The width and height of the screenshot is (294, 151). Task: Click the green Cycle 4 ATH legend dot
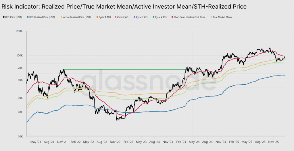click(x=153, y=17)
